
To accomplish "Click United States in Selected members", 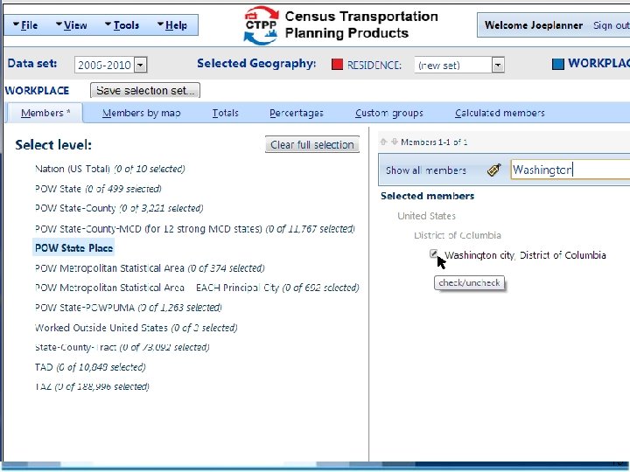I will tap(426, 216).
